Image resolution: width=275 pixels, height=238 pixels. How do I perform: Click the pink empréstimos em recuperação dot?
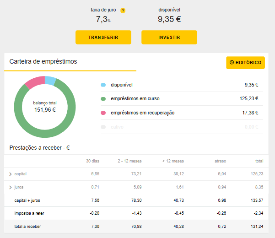tap(103, 113)
